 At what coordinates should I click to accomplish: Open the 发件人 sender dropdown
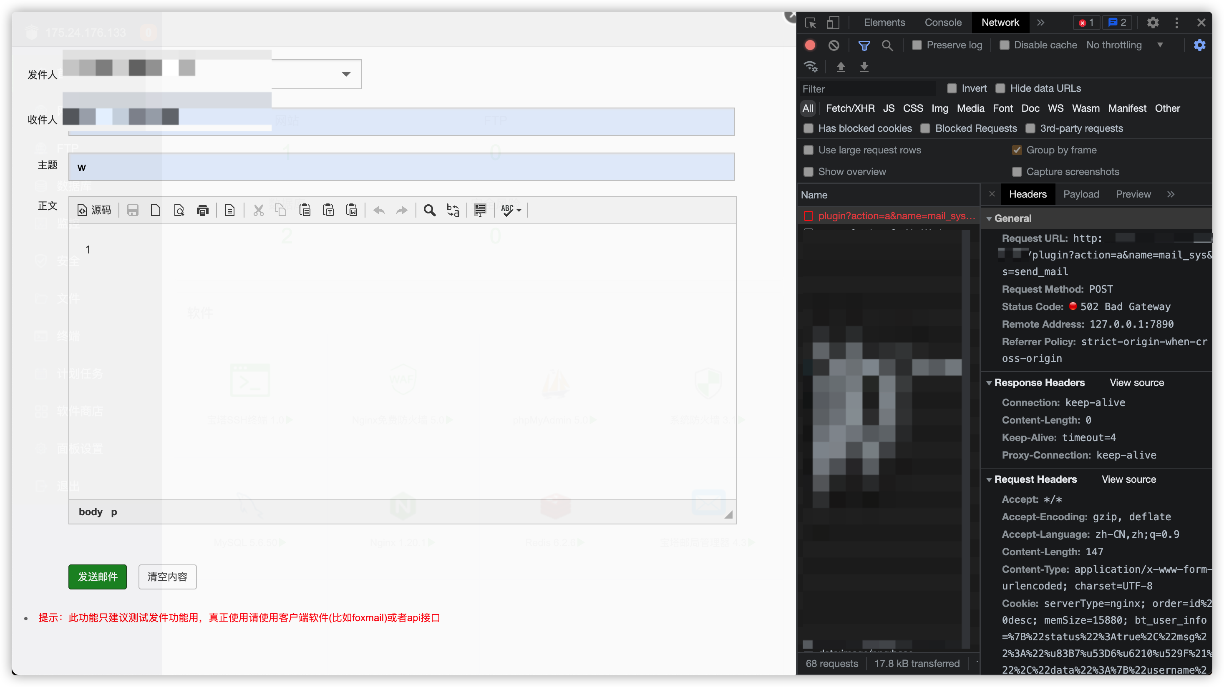click(x=346, y=74)
